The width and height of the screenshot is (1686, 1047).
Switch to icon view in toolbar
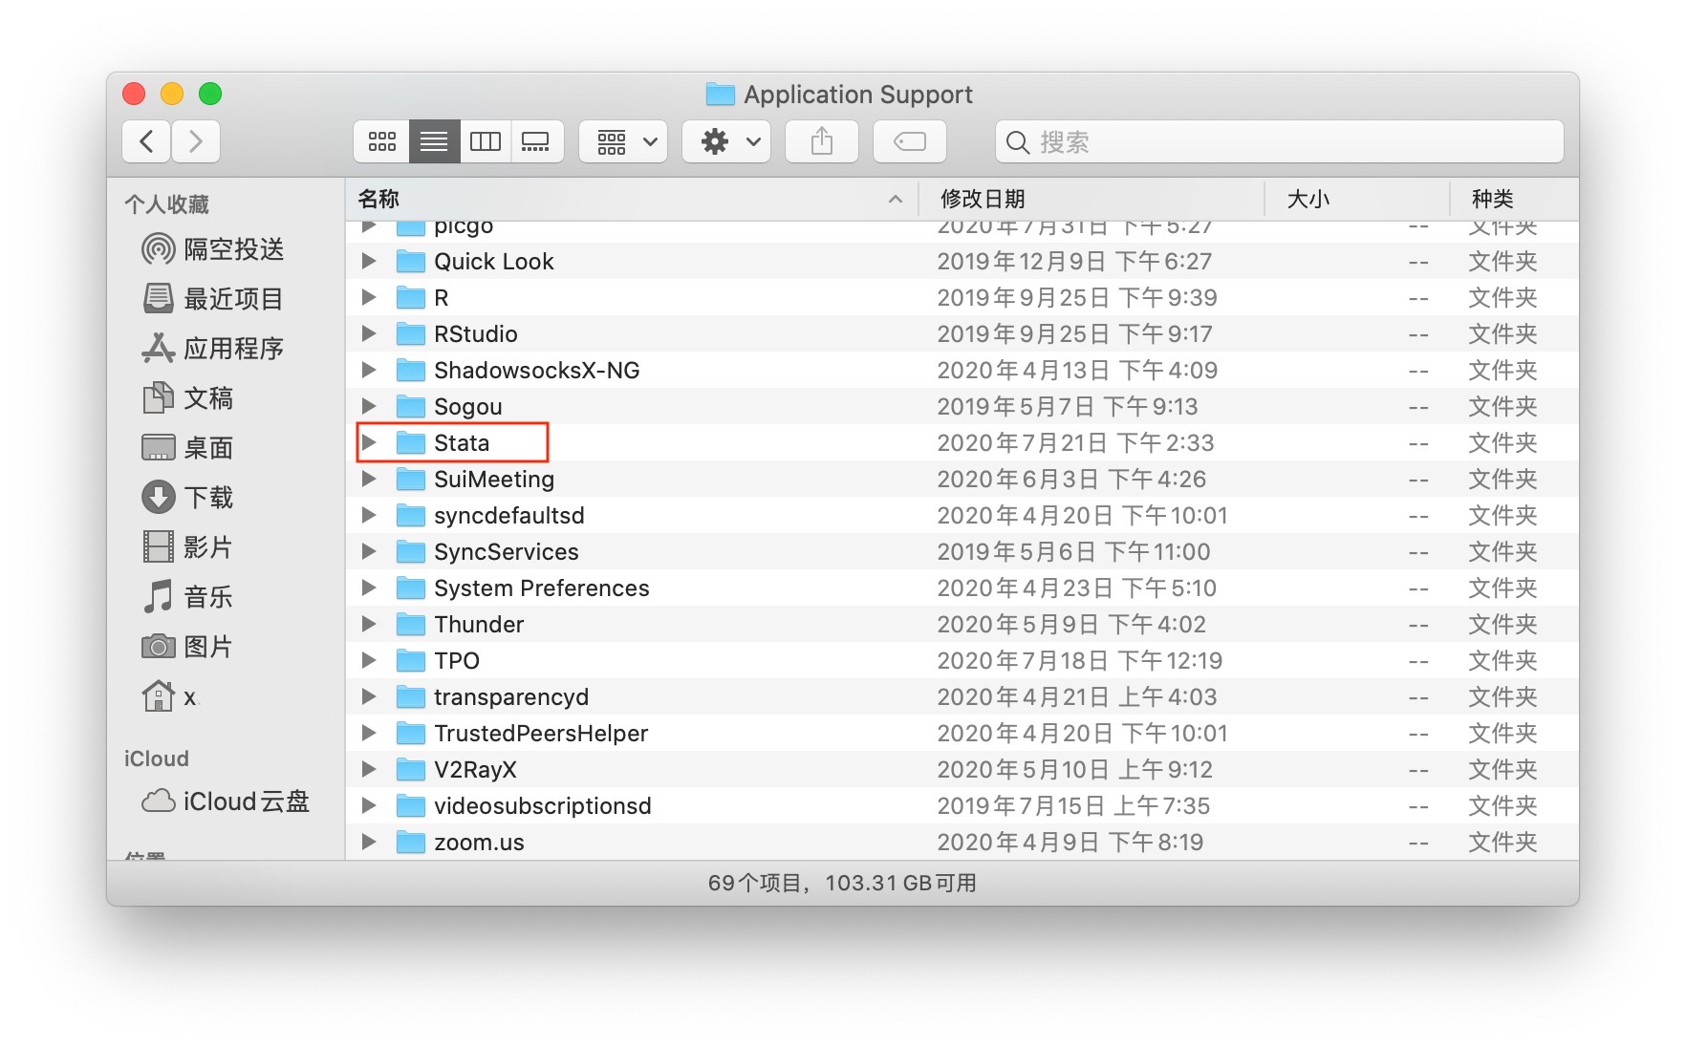pyautogui.click(x=382, y=142)
